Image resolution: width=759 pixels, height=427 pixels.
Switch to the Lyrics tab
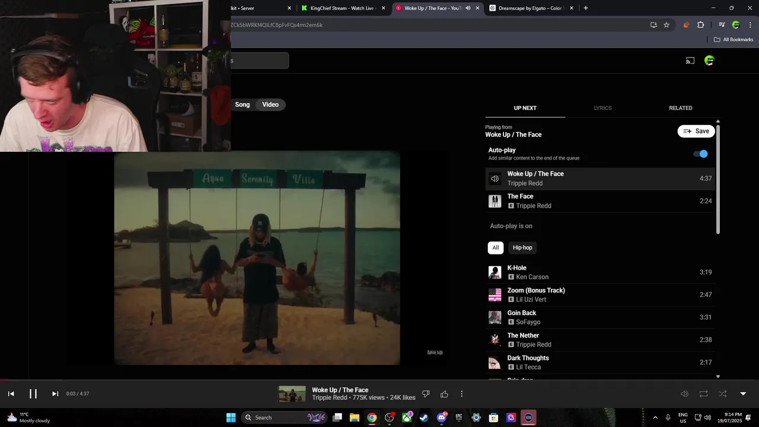tap(602, 108)
